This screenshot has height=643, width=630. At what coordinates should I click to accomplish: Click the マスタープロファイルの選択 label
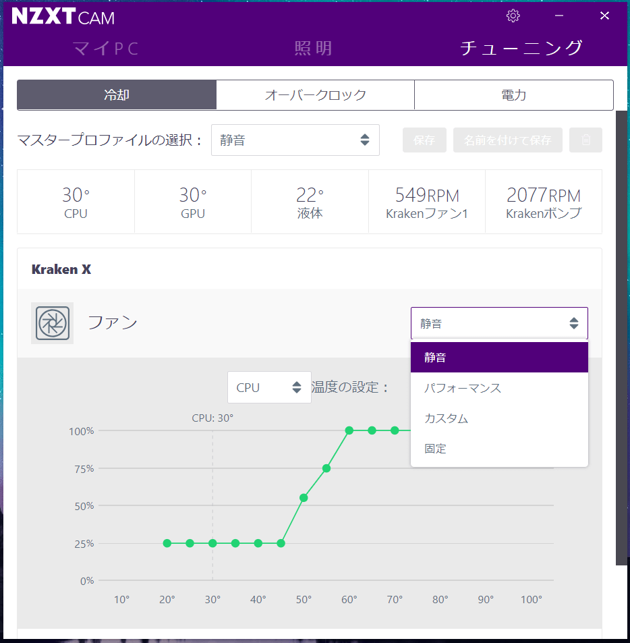pyautogui.click(x=110, y=140)
